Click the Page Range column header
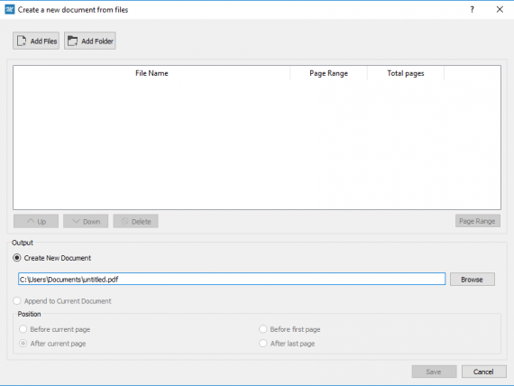 (329, 73)
